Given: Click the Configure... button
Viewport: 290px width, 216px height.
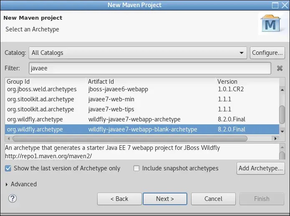Looking at the screenshot, I should pyautogui.click(x=267, y=53).
